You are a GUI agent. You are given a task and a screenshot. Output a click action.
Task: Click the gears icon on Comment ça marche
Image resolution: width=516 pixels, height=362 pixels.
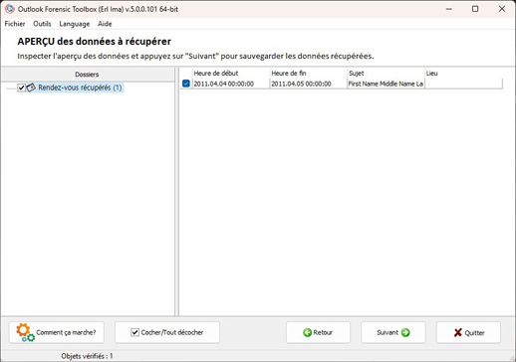[25, 332]
